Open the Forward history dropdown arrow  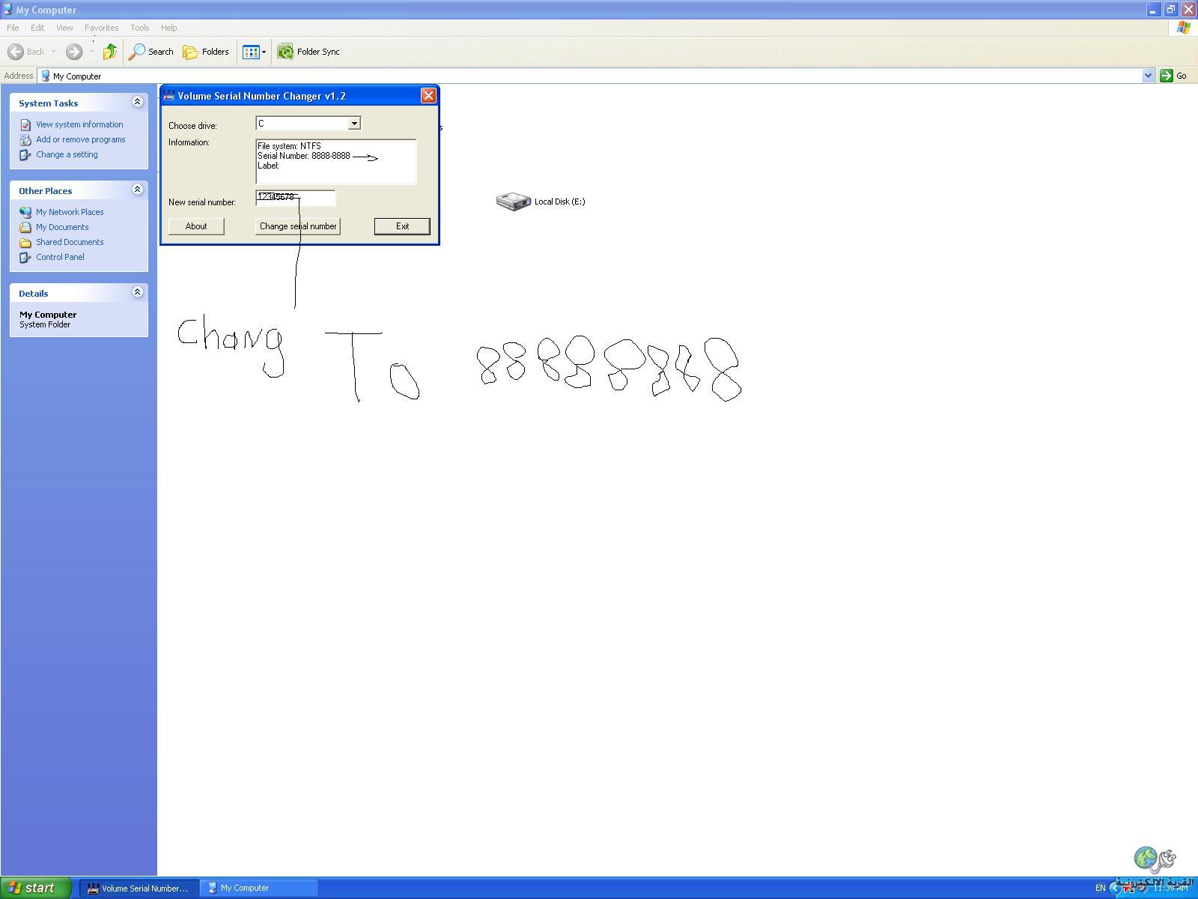pyautogui.click(x=91, y=52)
